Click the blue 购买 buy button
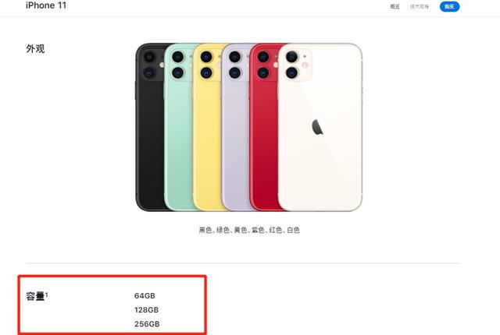The width and height of the screenshot is (500, 335). [450, 7]
